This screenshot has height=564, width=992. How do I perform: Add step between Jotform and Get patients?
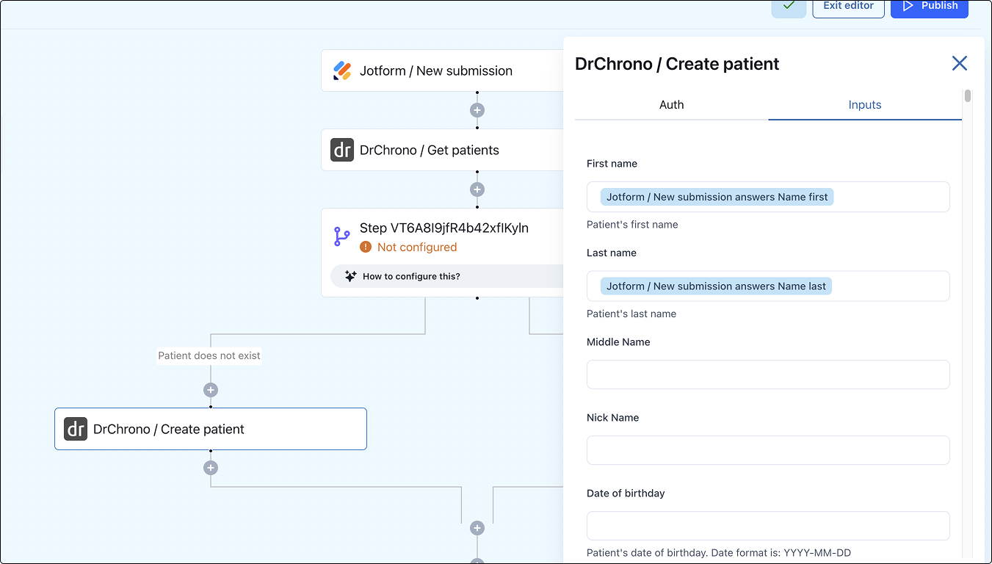[477, 110]
